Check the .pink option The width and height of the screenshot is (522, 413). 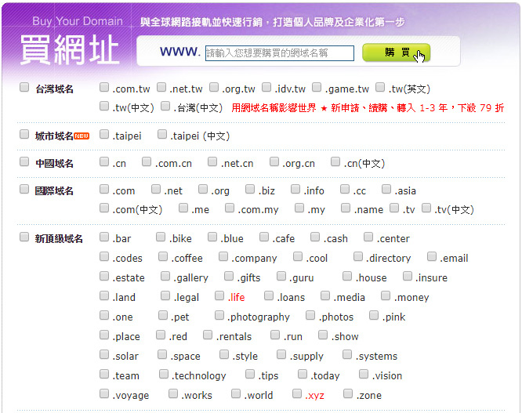tap(374, 316)
